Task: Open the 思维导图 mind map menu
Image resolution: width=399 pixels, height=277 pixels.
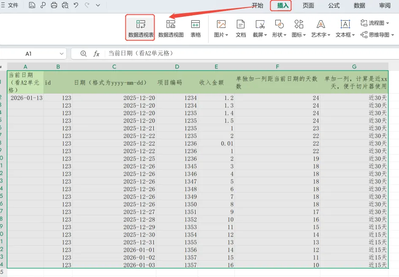Action: click(x=377, y=35)
